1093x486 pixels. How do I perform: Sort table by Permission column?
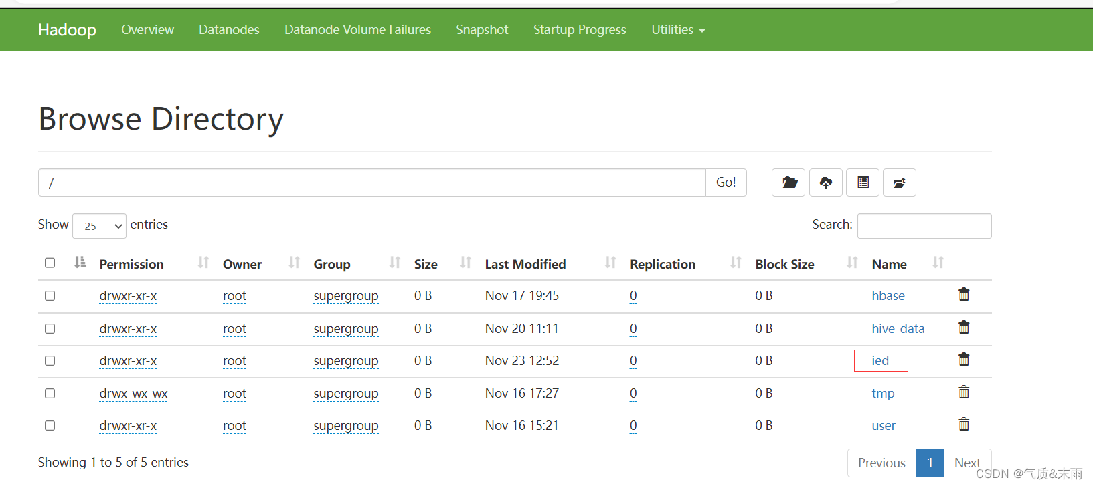point(203,263)
